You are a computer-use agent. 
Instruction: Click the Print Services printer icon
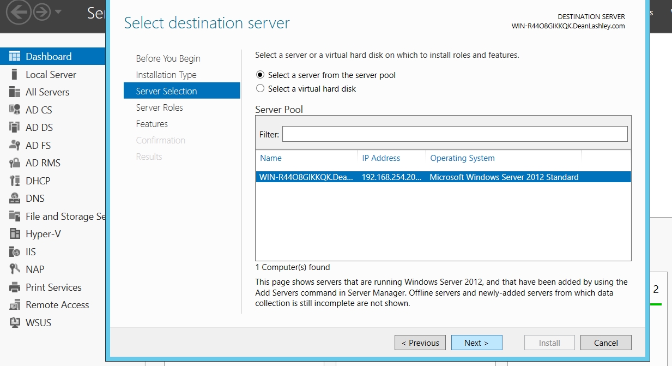point(15,287)
